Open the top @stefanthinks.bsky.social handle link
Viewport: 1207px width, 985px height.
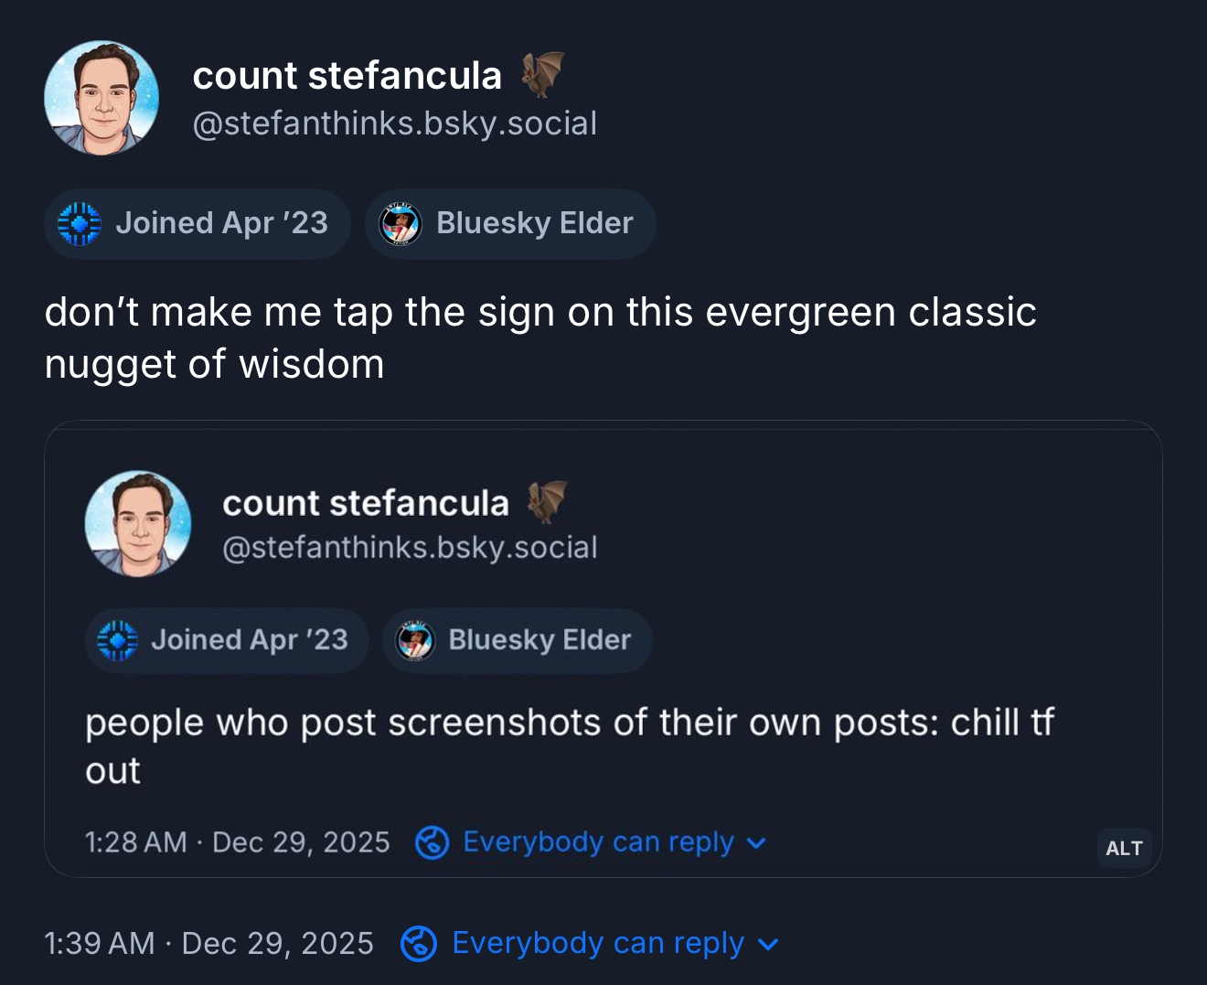pos(394,123)
